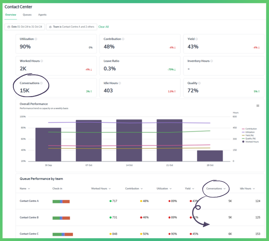Click the Leave Ratio 0.3% value
269x241 pixels.
click(x=110, y=69)
